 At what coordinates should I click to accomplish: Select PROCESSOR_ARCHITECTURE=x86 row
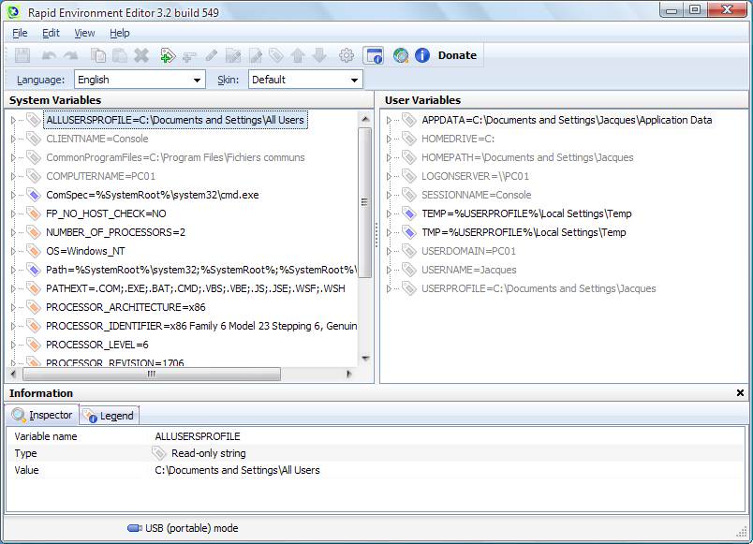[125, 307]
